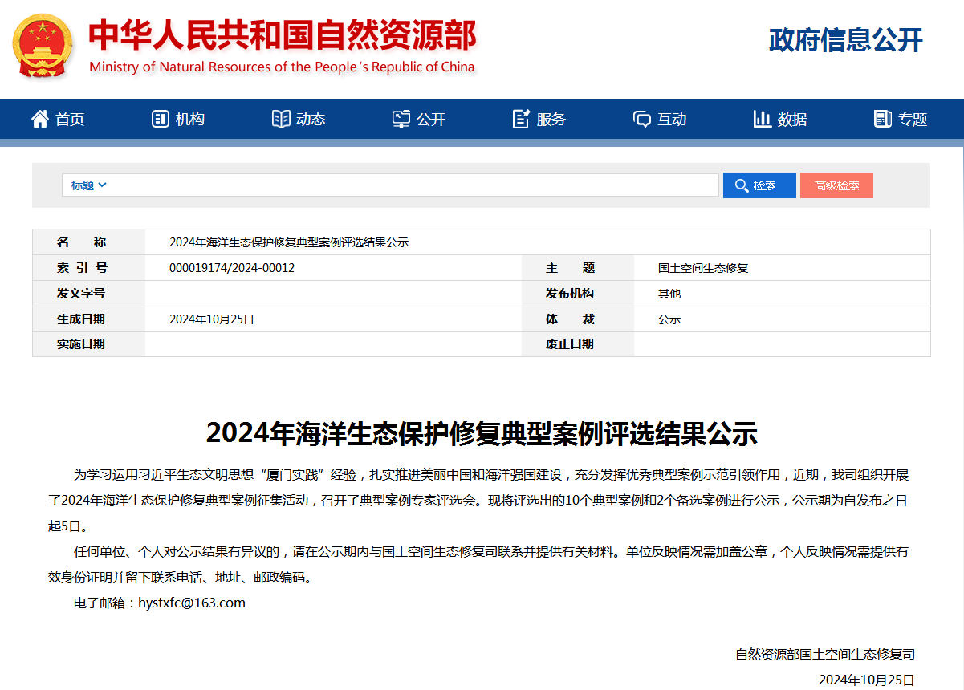Click the 服务 document-edit icon
Image resolution: width=964 pixels, height=690 pixels.
(x=521, y=119)
